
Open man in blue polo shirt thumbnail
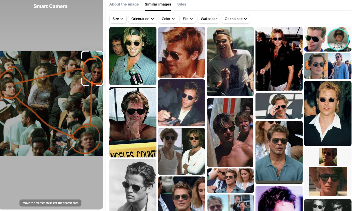(x=279, y=152)
